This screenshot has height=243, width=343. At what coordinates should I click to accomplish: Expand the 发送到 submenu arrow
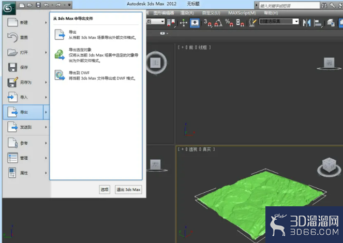(x=46, y=127)
